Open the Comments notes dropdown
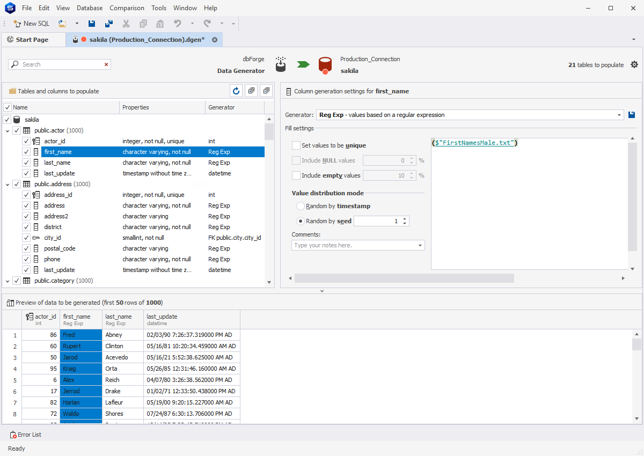 (x=420, y=245)
